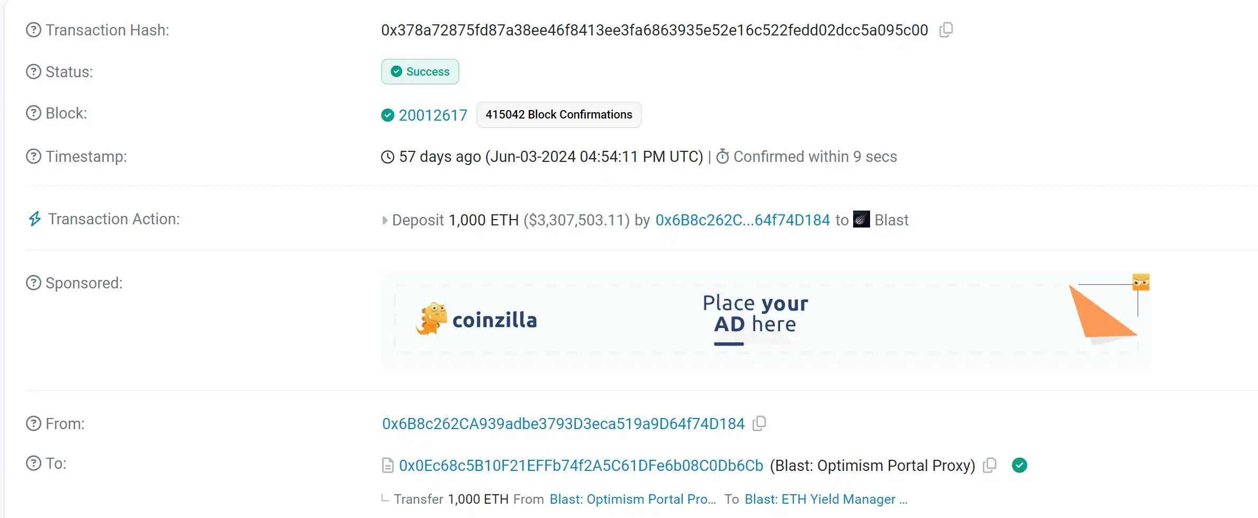This screenshot has width=1258, height=518.
Task: Copy the transaction hash to clipboard
Action: coord(946,30)
